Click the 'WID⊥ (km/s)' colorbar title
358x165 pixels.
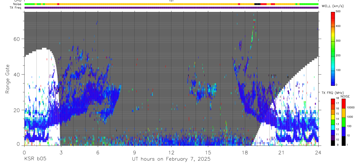click(x=333, y=6)
